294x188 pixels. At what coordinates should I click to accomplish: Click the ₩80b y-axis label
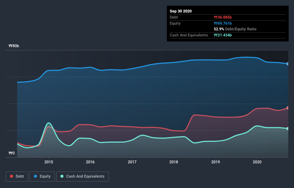click(14, 46)
